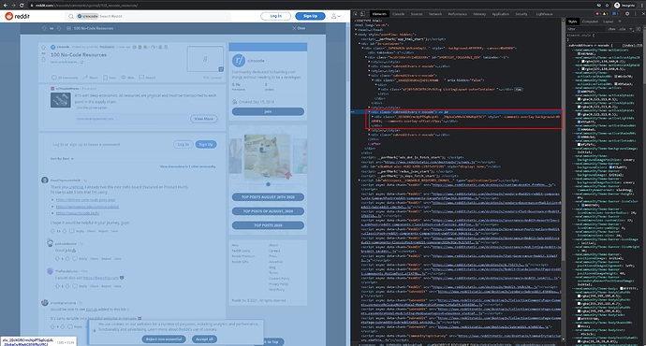Screen dimensions: 646x346
Task: Open the DevTools three-dot menu
Action: click(635, 14)
